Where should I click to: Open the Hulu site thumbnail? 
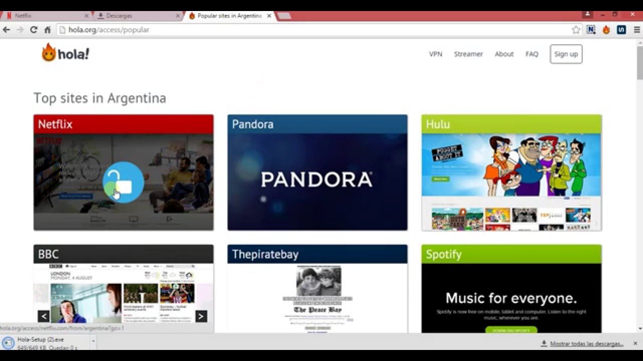coord(511,182)
